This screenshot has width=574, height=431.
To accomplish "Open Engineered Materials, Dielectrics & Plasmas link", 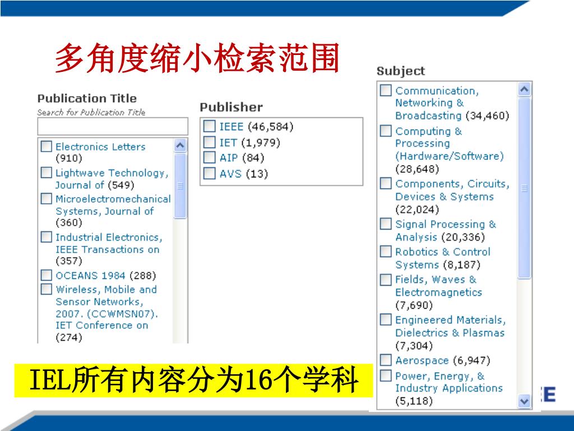I will click(x=450, y=326).
